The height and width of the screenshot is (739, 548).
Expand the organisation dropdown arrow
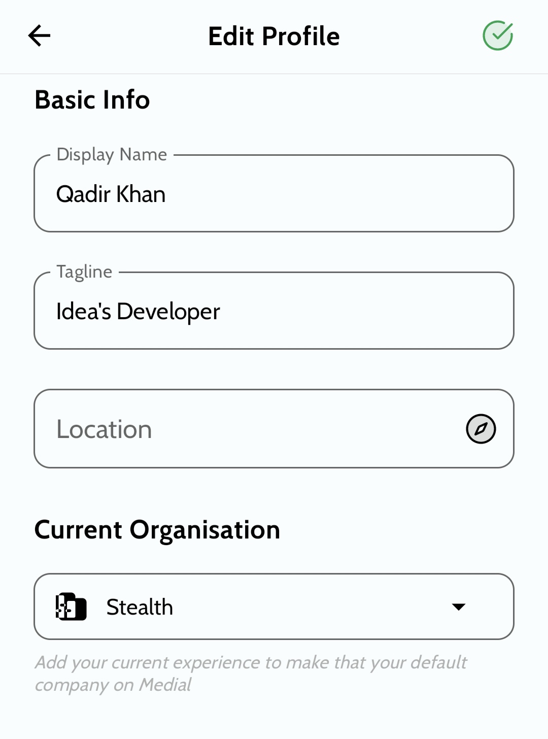[x=459, y=607]
